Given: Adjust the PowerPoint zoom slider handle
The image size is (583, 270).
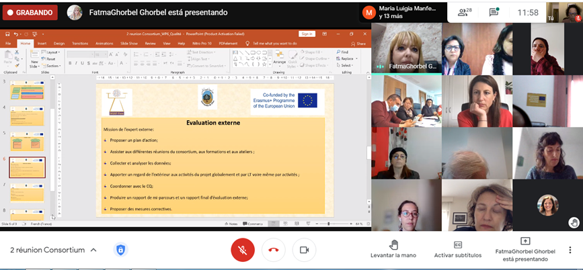Looking at the screenshot, I should tap(329, 224).
